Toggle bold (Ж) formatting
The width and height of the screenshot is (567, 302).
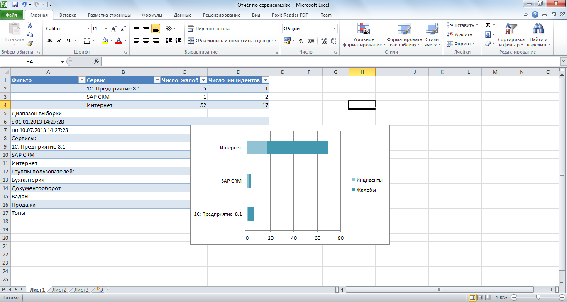click(x=50, y=41)
